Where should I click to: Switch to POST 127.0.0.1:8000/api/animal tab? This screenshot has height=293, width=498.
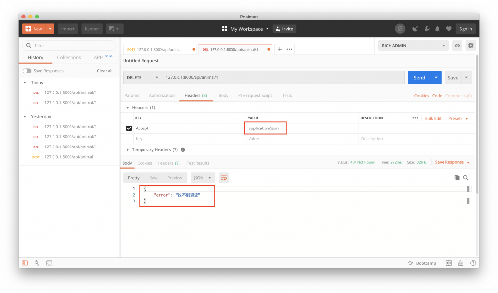pos(160,49)
